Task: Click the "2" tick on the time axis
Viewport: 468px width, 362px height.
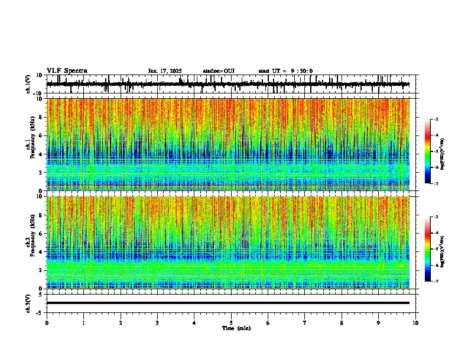Action: pos(121,323)
